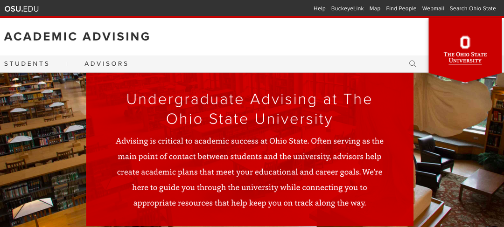Viewport: 504px width, 227px height.
Task: Click the Block O logo icon
Action: pos(465,42)
